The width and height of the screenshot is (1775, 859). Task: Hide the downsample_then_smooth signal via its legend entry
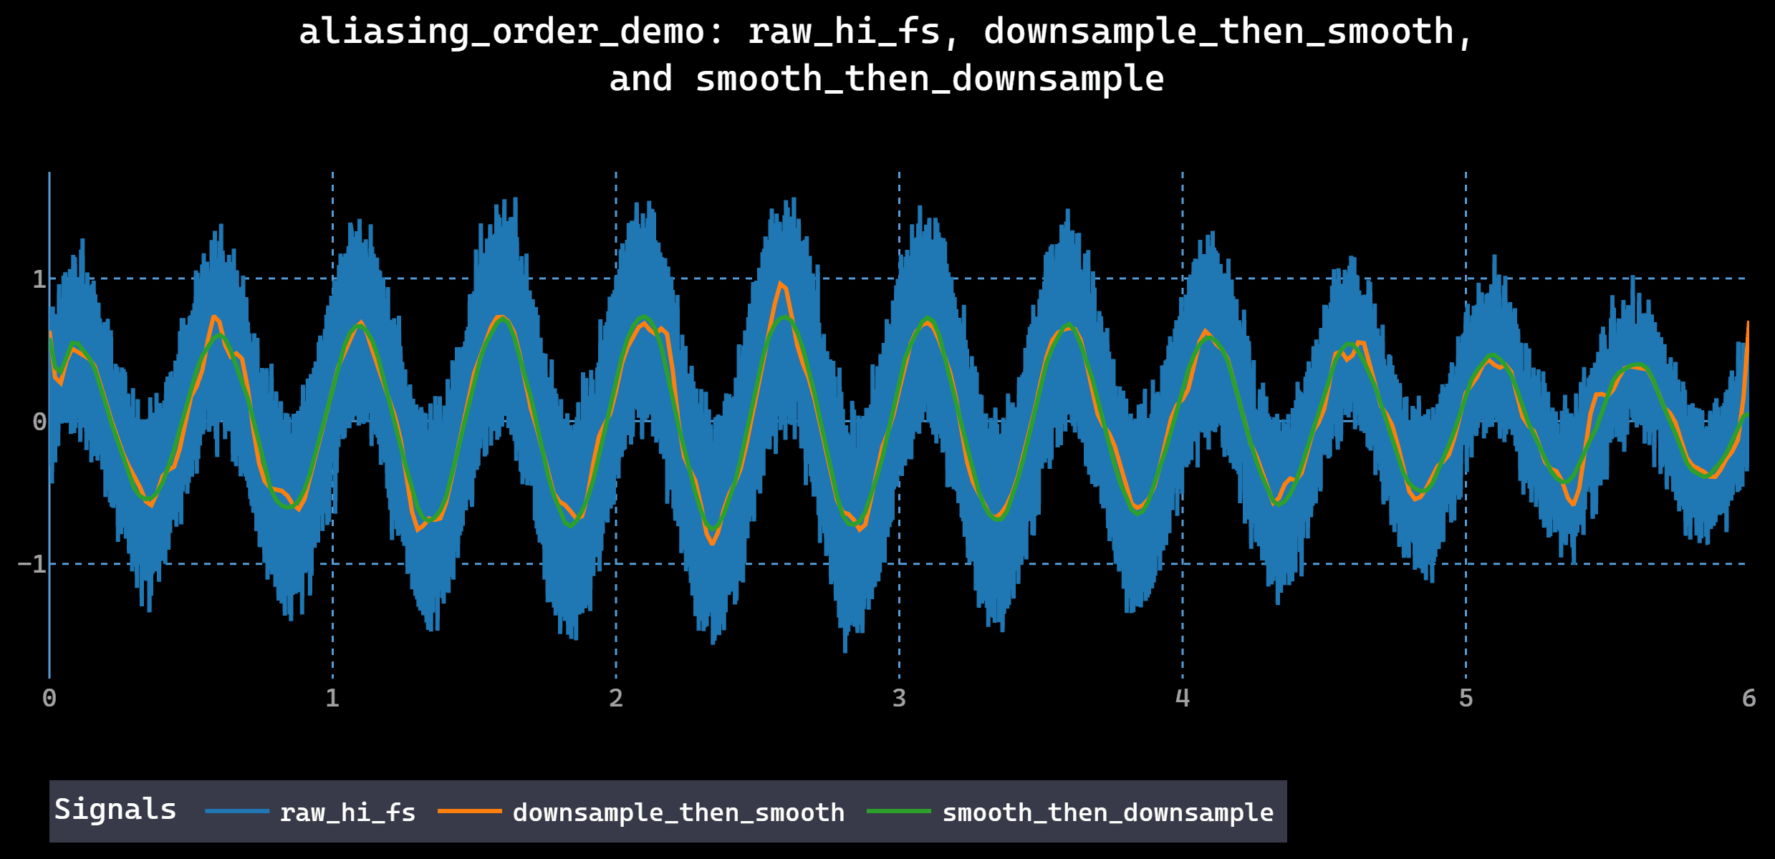click(x=677, y=812)
